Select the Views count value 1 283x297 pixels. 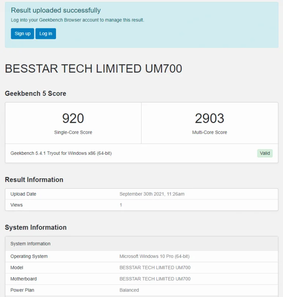tap(120, 205)
